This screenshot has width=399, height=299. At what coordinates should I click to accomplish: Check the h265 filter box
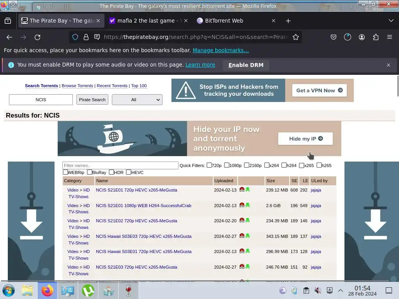tap(319, 165)
